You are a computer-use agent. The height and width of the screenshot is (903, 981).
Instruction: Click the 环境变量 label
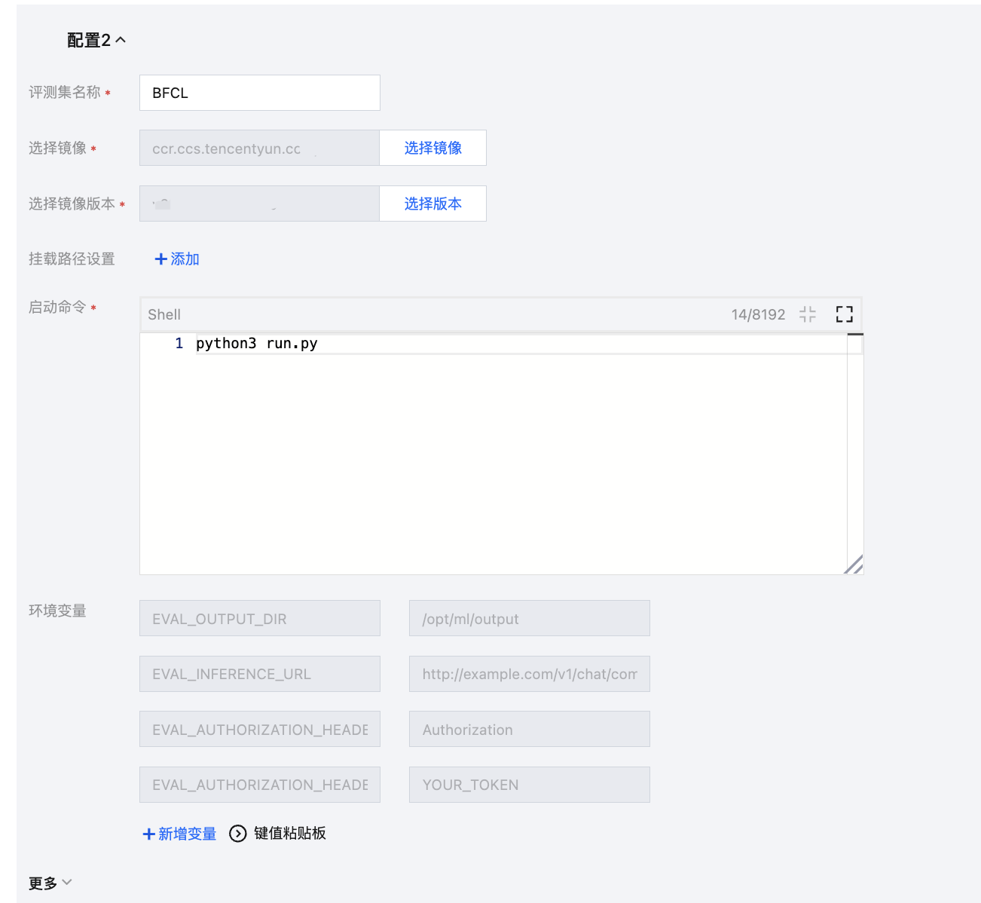click(x=57, y=611)
